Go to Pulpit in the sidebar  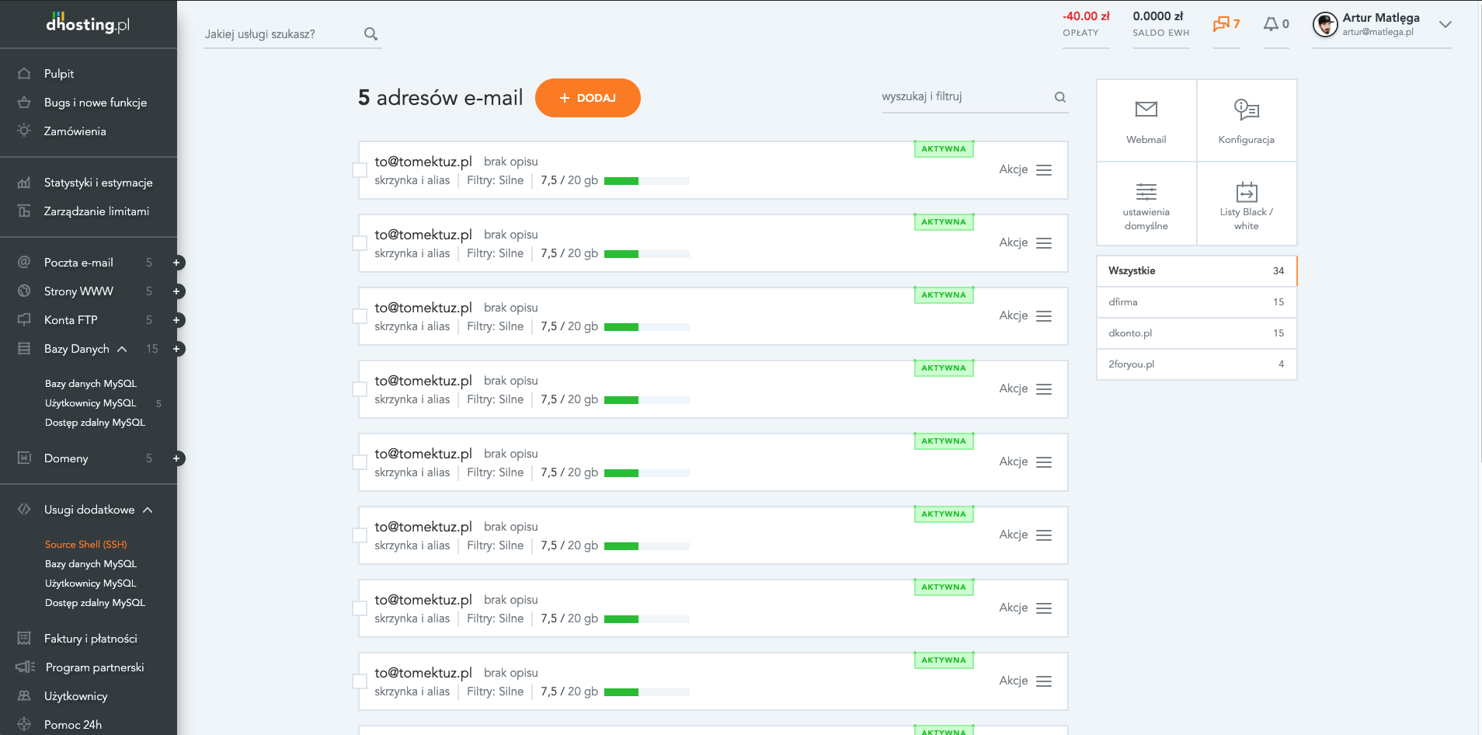[59, 74]
